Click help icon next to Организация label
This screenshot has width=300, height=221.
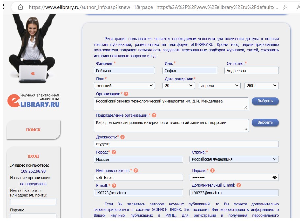point(126,94)
